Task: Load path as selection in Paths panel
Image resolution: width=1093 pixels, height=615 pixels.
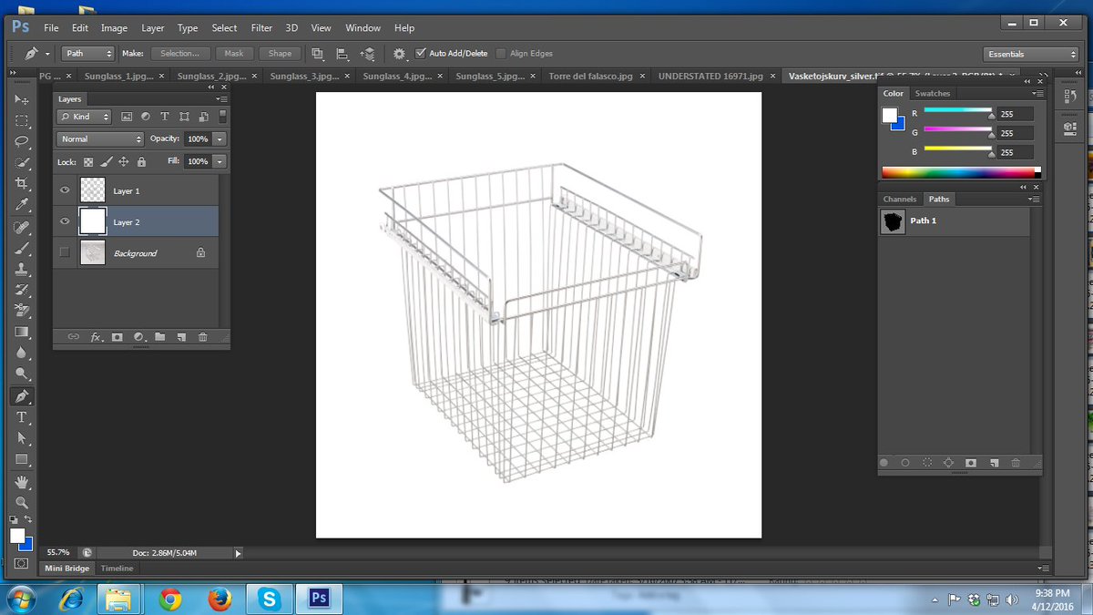Action: (x=927, y=463)
